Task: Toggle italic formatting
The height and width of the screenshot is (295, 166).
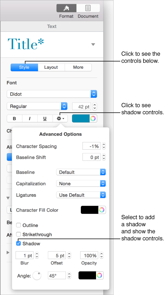Action: click(30, 119)
